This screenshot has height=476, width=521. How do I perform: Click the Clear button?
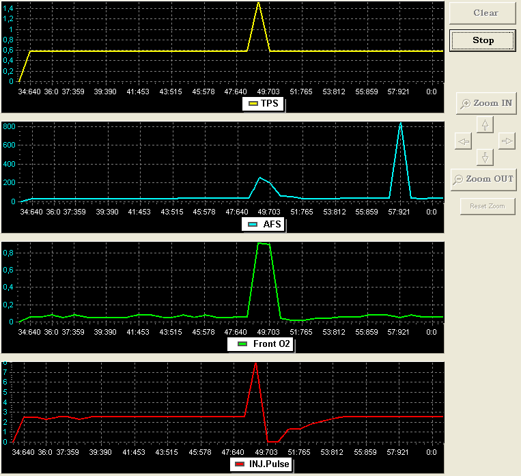click(x=485, y=13)
